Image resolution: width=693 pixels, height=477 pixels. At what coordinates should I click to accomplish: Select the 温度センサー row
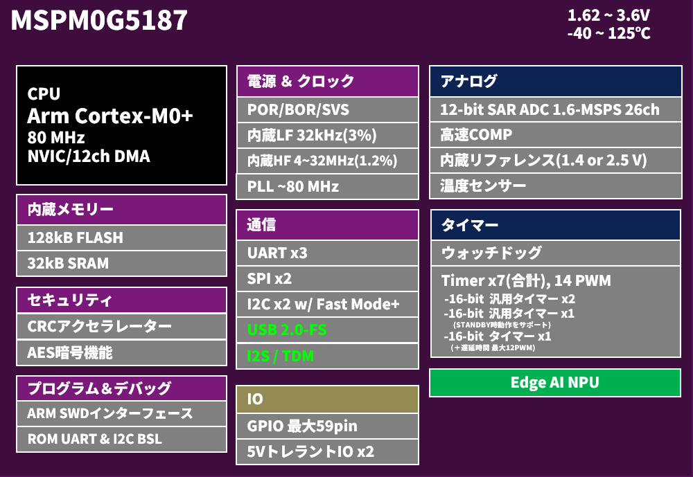pos(556,186)
